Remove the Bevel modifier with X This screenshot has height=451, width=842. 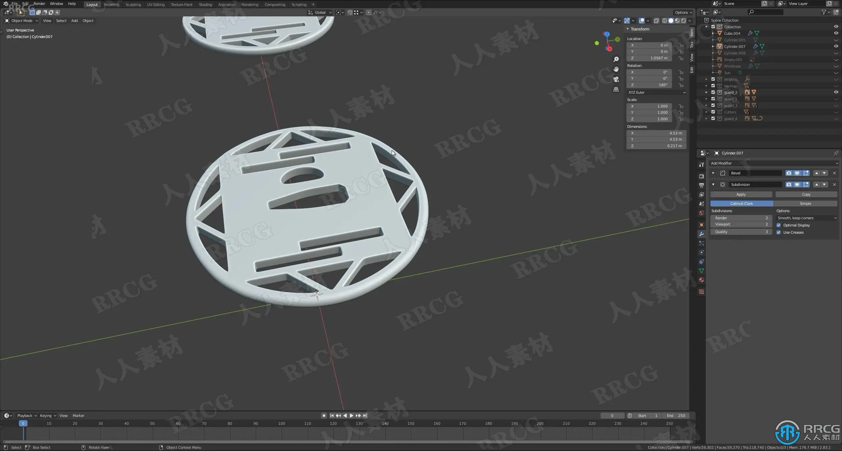pos(834,173)
